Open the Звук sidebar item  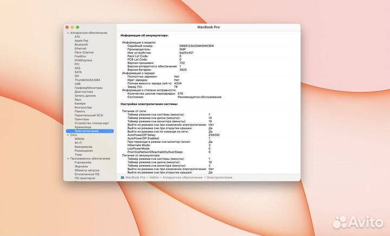77,100
